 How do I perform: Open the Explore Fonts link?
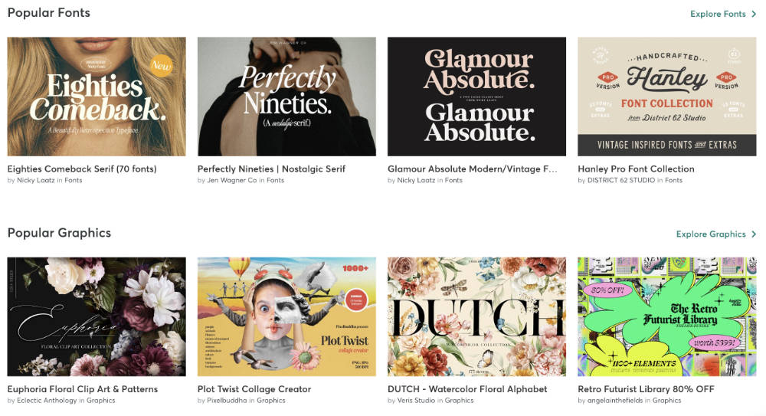coord(718,15)
